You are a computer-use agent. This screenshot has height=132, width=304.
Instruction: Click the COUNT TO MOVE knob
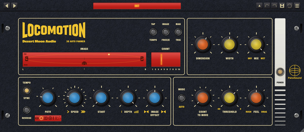pos(203,98)
